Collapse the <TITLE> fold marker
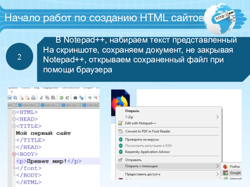This screenshot has width=250, height=187. click(x=14, y=126)
